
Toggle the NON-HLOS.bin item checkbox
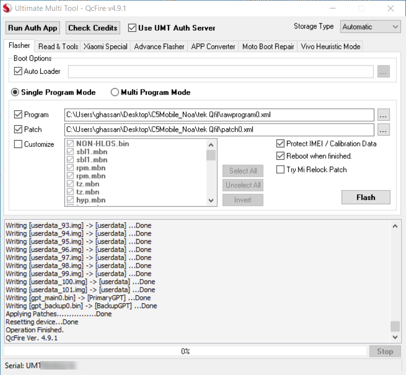point(70,143)
